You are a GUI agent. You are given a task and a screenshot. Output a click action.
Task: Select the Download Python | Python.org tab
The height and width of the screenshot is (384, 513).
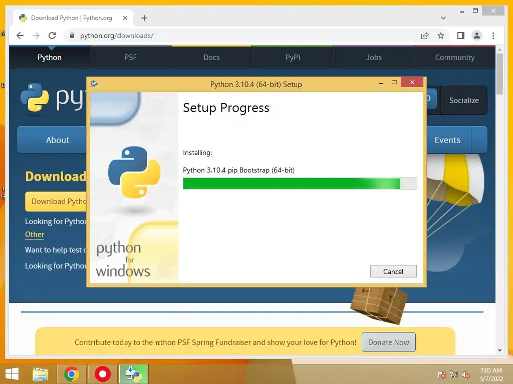point(74,18)
